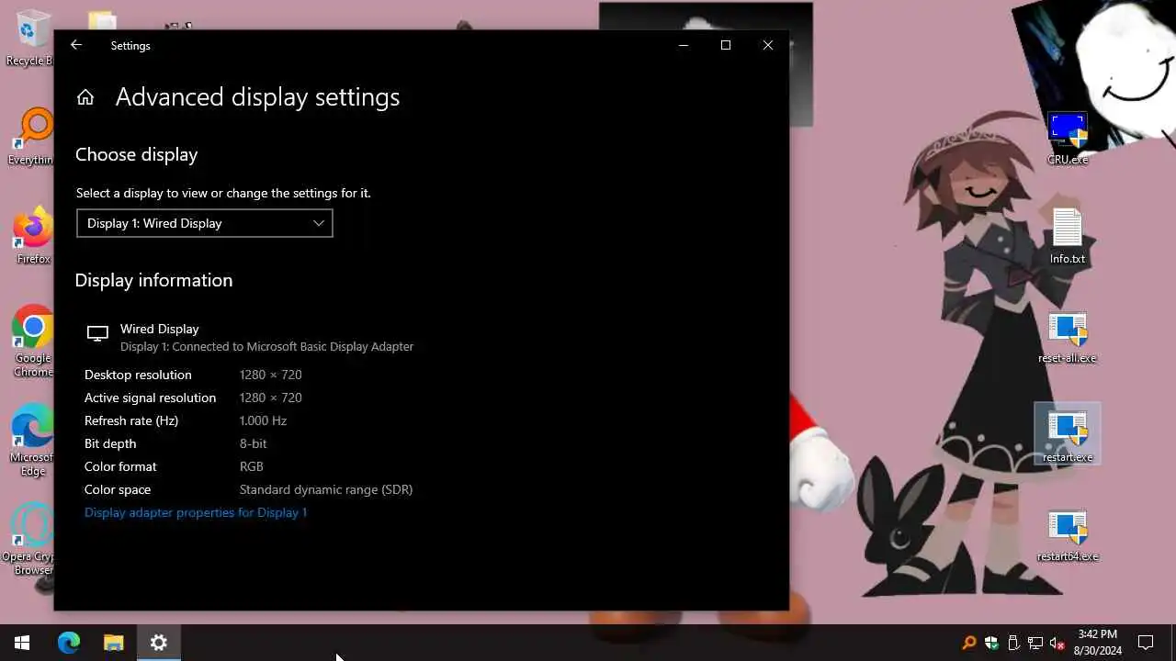Click 'Standard dynamic range (SDR)' value
The image size is (1176, 661).
coord(326,489)
